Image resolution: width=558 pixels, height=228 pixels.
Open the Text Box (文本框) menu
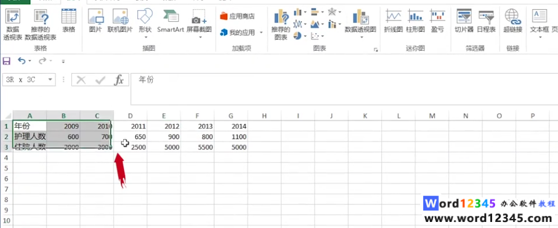(539, 24)
